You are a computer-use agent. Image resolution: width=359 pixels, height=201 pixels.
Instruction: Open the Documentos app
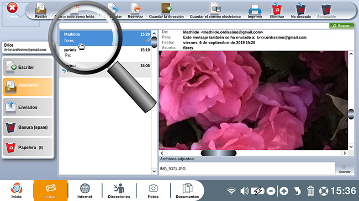(x=187, y=191)
